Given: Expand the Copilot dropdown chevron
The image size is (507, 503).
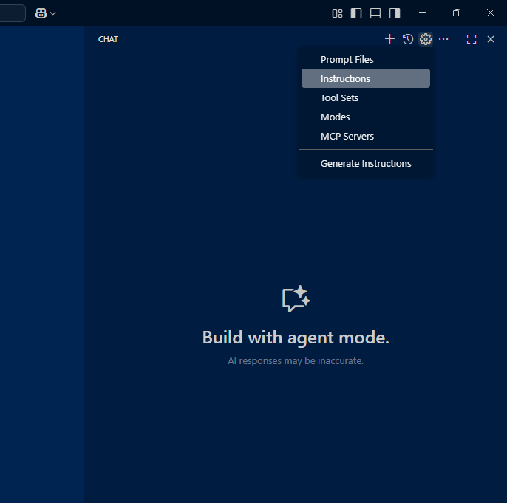Looking at the screenshot, I should 52,13.
